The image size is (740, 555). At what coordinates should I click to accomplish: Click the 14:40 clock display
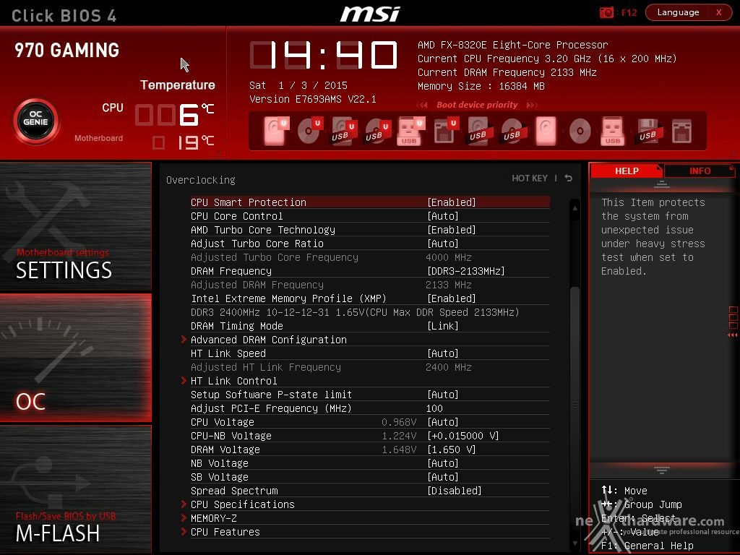pyautogui.click(x=324, y=55)
